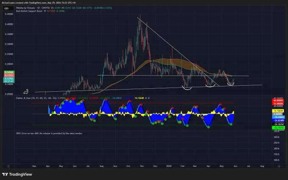Click the red 0.13723 price label

tap(9, 76)
